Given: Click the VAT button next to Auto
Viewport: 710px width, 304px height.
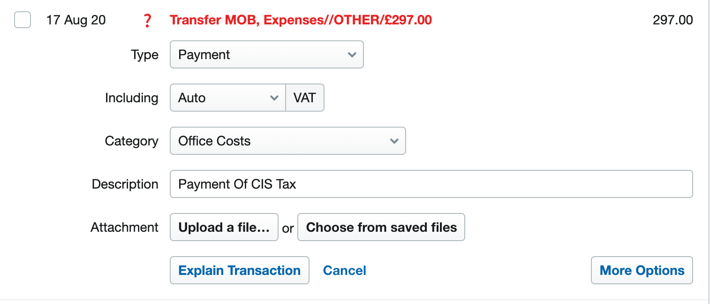Looking at the screenshot, I should point(305,98).
